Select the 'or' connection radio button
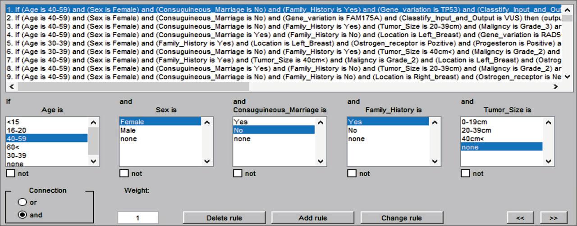Viewport: 577px width, 226px height. pos(22,203)
